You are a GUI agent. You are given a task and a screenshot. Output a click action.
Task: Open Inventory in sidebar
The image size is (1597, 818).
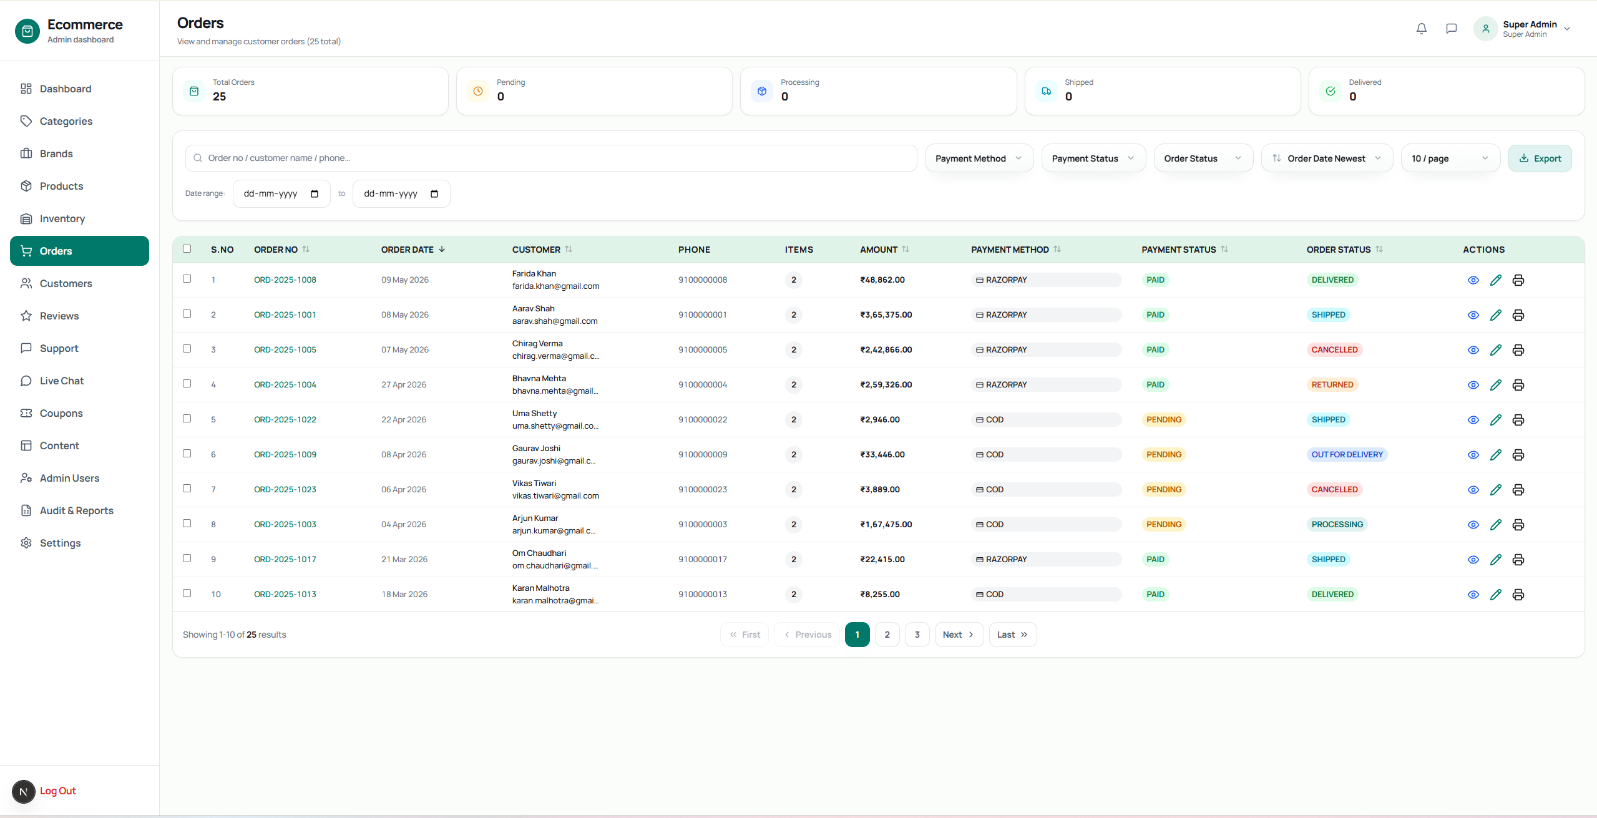[x=79, y=218]
